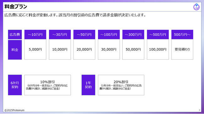204x114 pixels.
Task: Click the note starting （1年分を一括支払い
Action: pyautogui.click(x=121, y=87)
